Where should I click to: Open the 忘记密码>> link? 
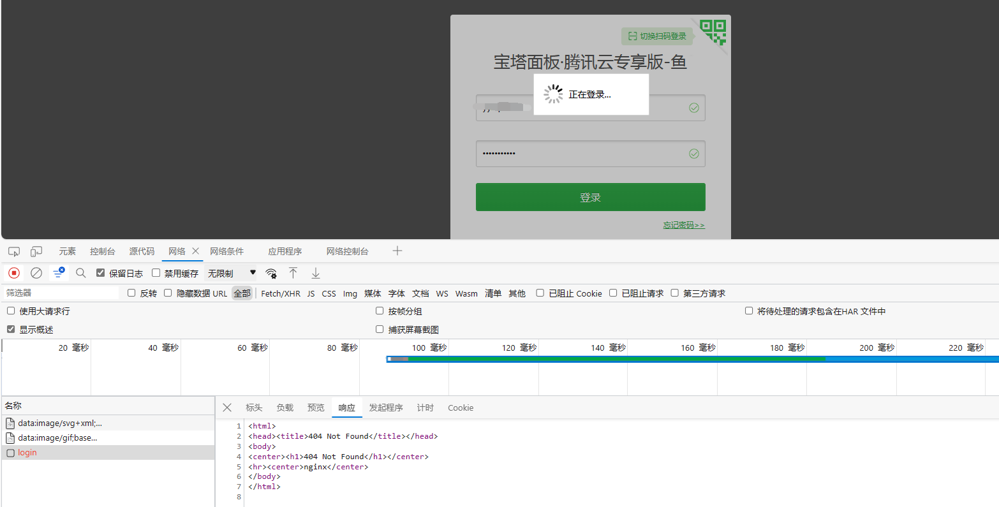click(684, 225)
